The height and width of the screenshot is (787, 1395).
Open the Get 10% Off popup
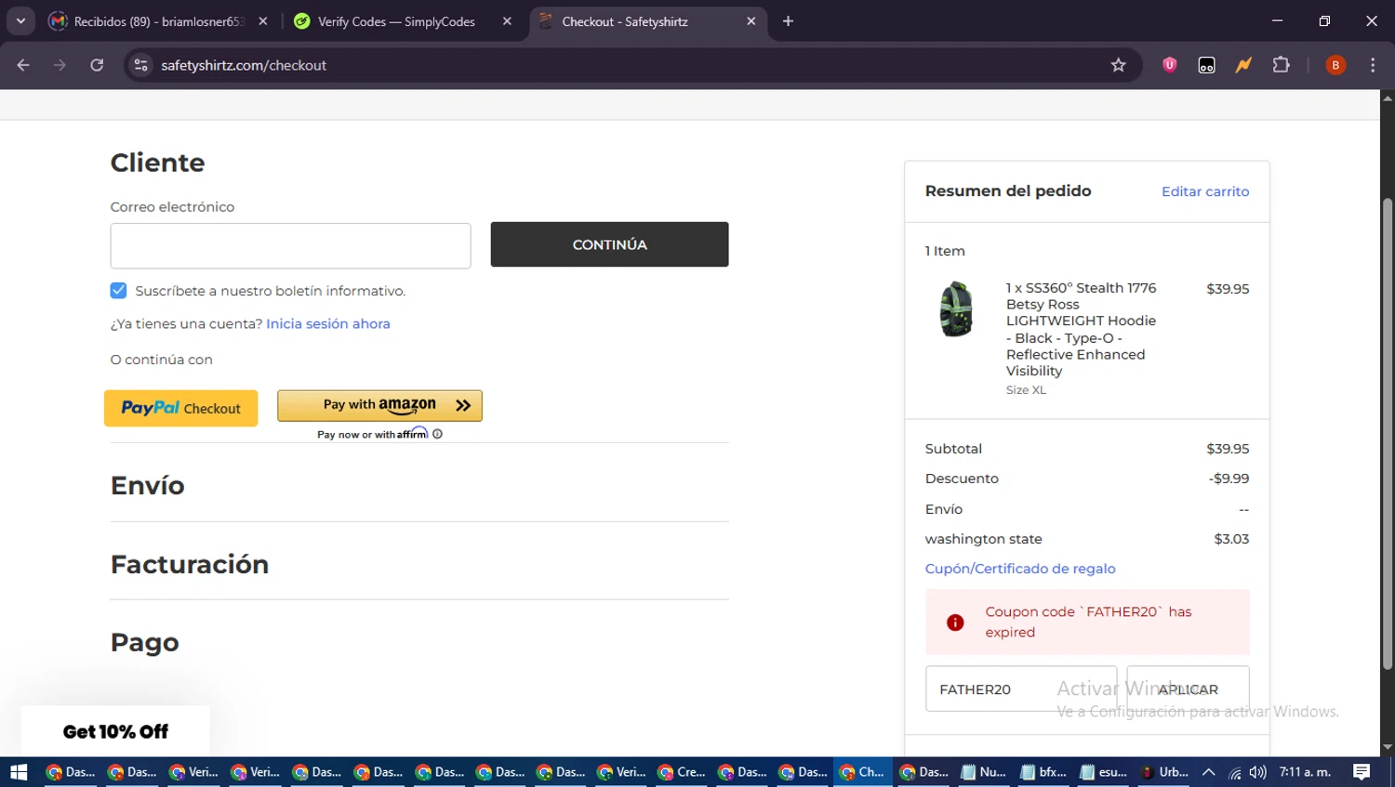click(115, 731)
